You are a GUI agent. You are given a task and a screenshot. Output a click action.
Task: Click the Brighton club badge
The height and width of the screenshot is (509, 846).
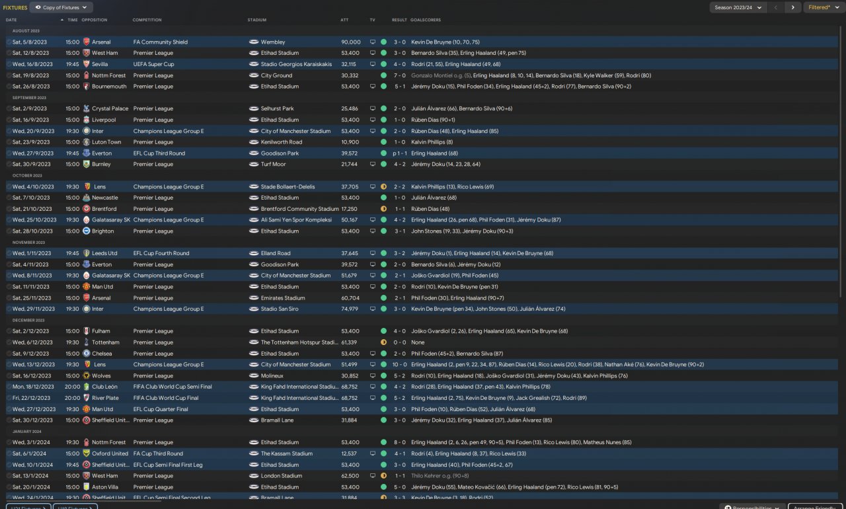tap(87, 231)
